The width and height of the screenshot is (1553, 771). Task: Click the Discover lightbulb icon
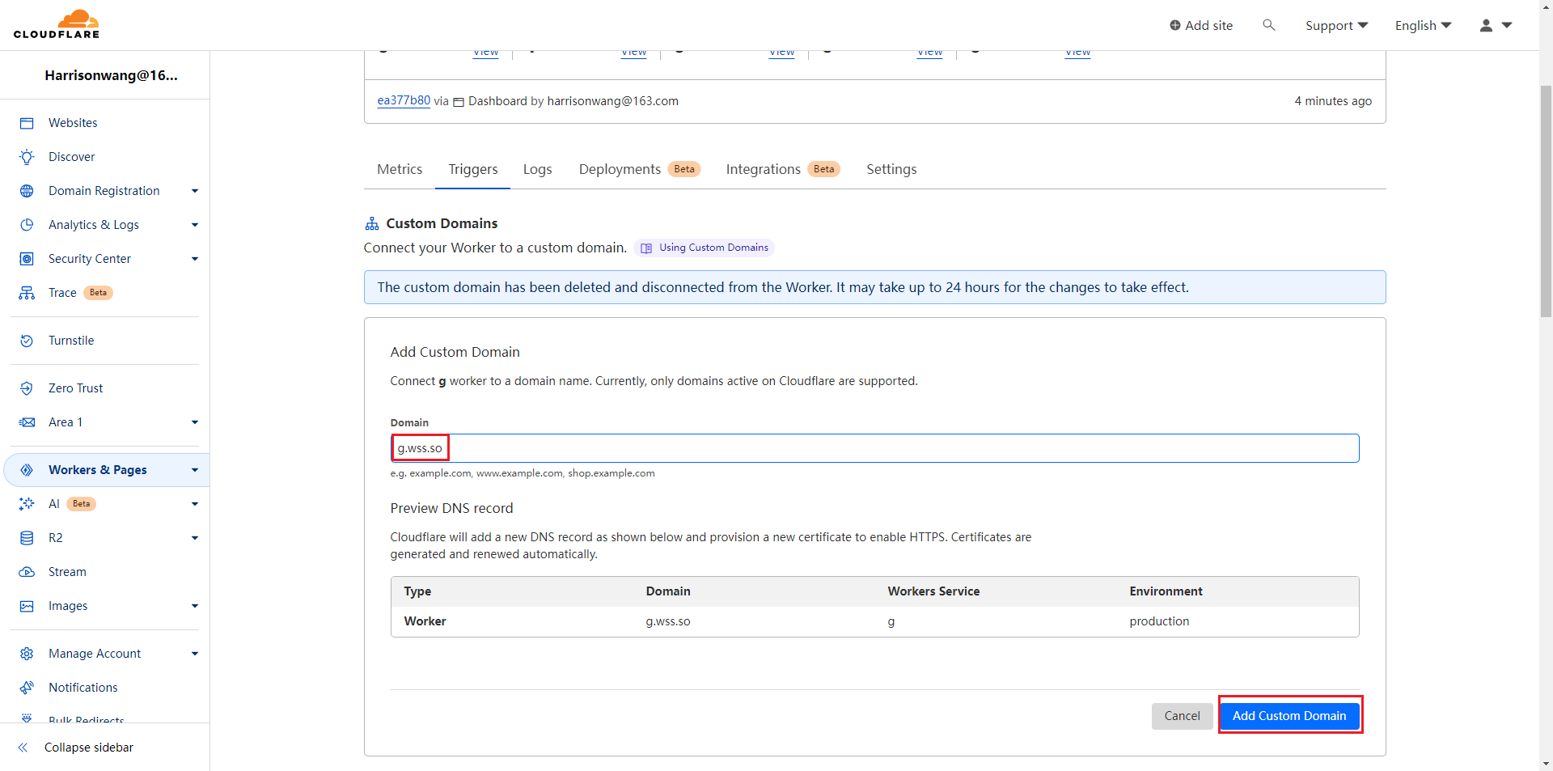click(27, 157)
